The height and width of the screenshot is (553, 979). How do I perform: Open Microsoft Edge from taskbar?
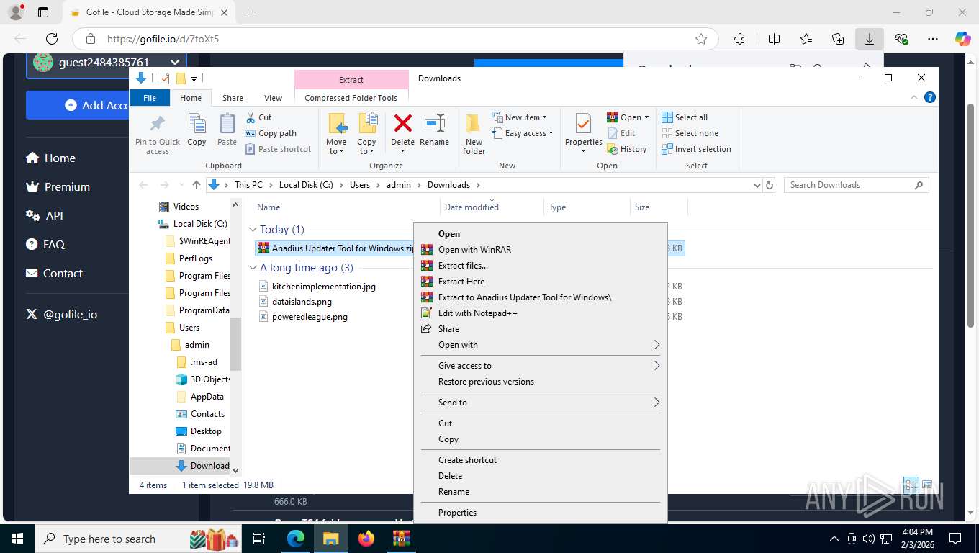coord(296,538)
